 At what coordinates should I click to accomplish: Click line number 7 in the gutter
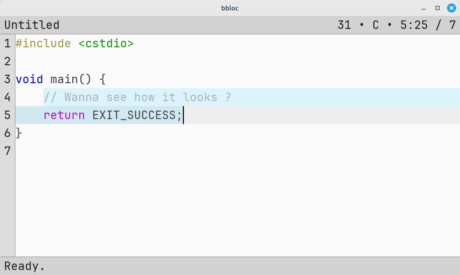pyautogui.click(x=7, y=150)
